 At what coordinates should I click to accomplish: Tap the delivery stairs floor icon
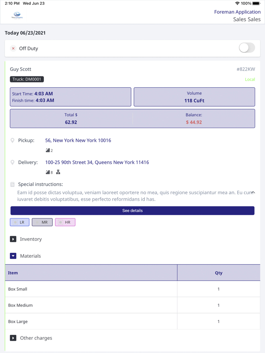[x=48, y=172]
